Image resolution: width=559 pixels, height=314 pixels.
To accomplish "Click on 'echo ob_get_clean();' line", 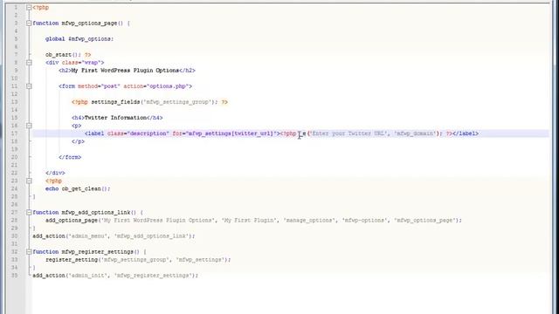I will (78, 188).
